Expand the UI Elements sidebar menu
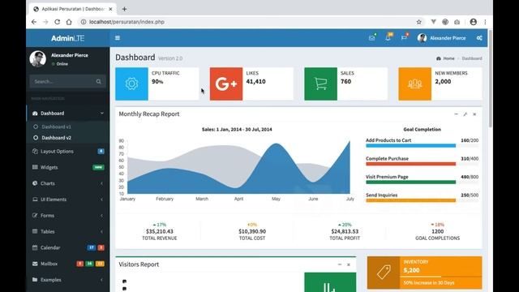The width and height of the screenshot is (519, 292). [68, 200]
